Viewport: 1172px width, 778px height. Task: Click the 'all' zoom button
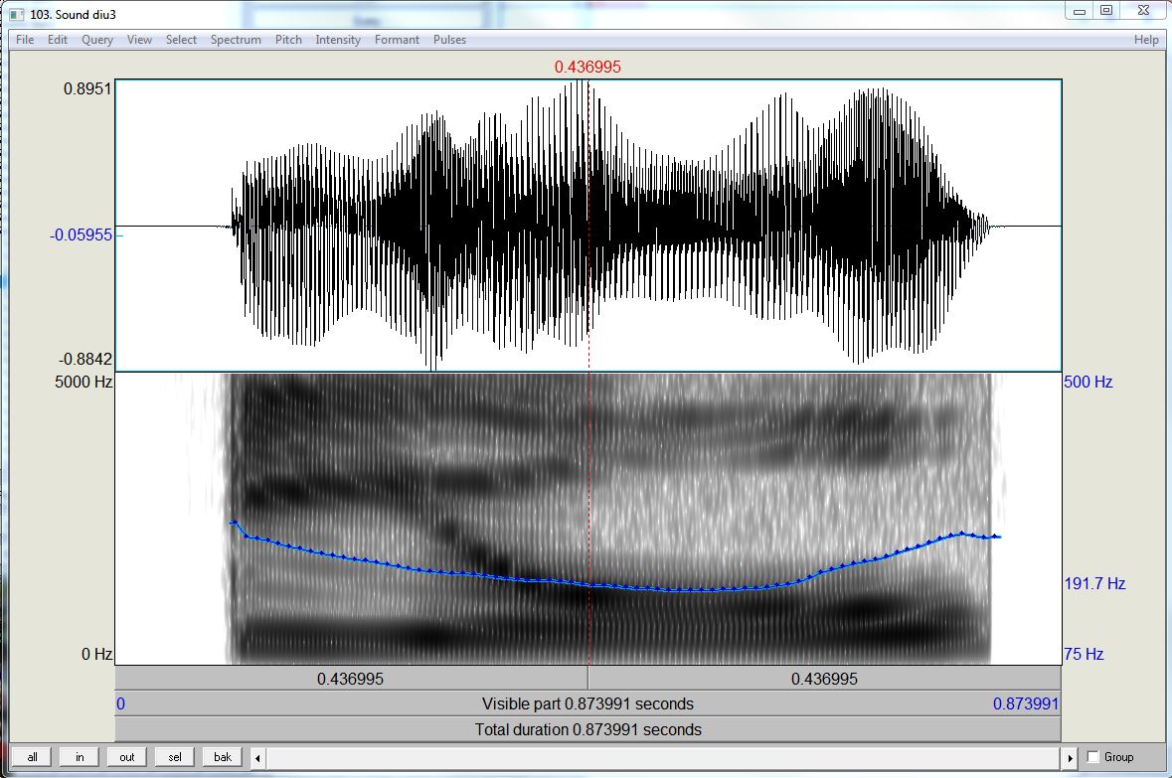pos(32,757)
